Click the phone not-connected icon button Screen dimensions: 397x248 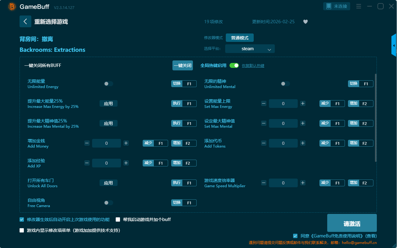coord(337,6)
